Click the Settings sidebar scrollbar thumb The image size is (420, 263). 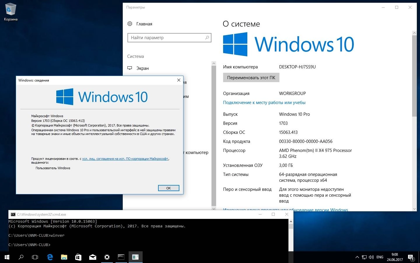coord(214,136)
